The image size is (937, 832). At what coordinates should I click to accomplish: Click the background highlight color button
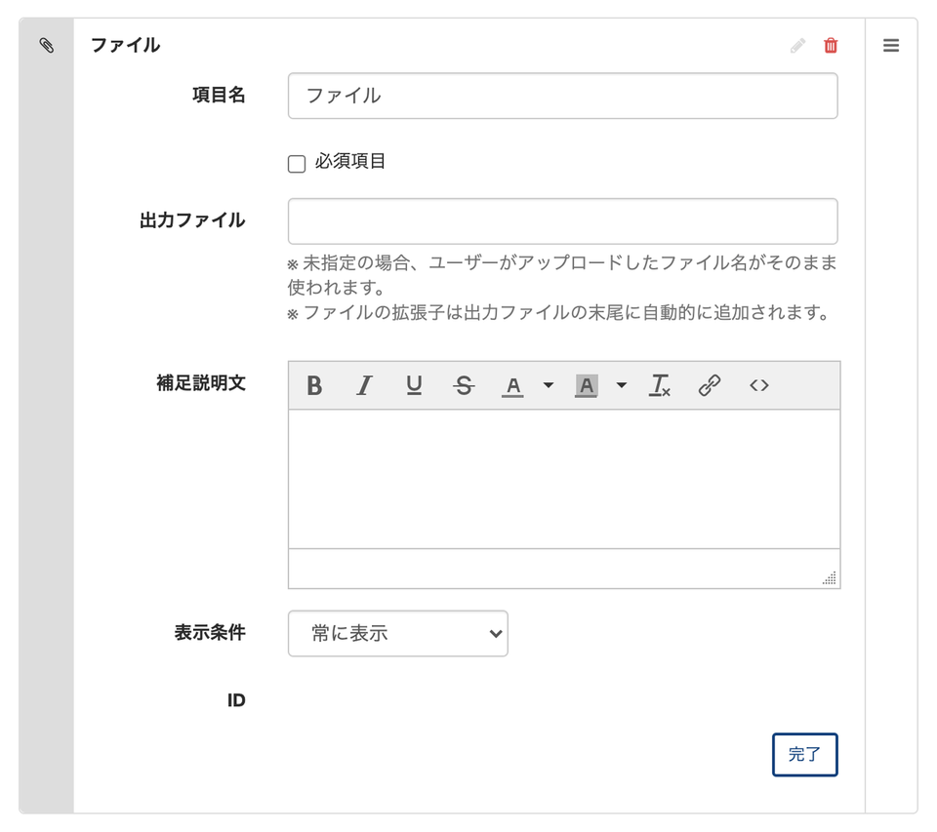(x=586, y=385)
